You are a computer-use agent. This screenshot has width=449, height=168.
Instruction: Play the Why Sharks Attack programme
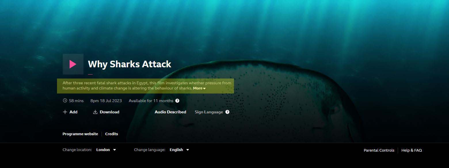pos(73,64)
